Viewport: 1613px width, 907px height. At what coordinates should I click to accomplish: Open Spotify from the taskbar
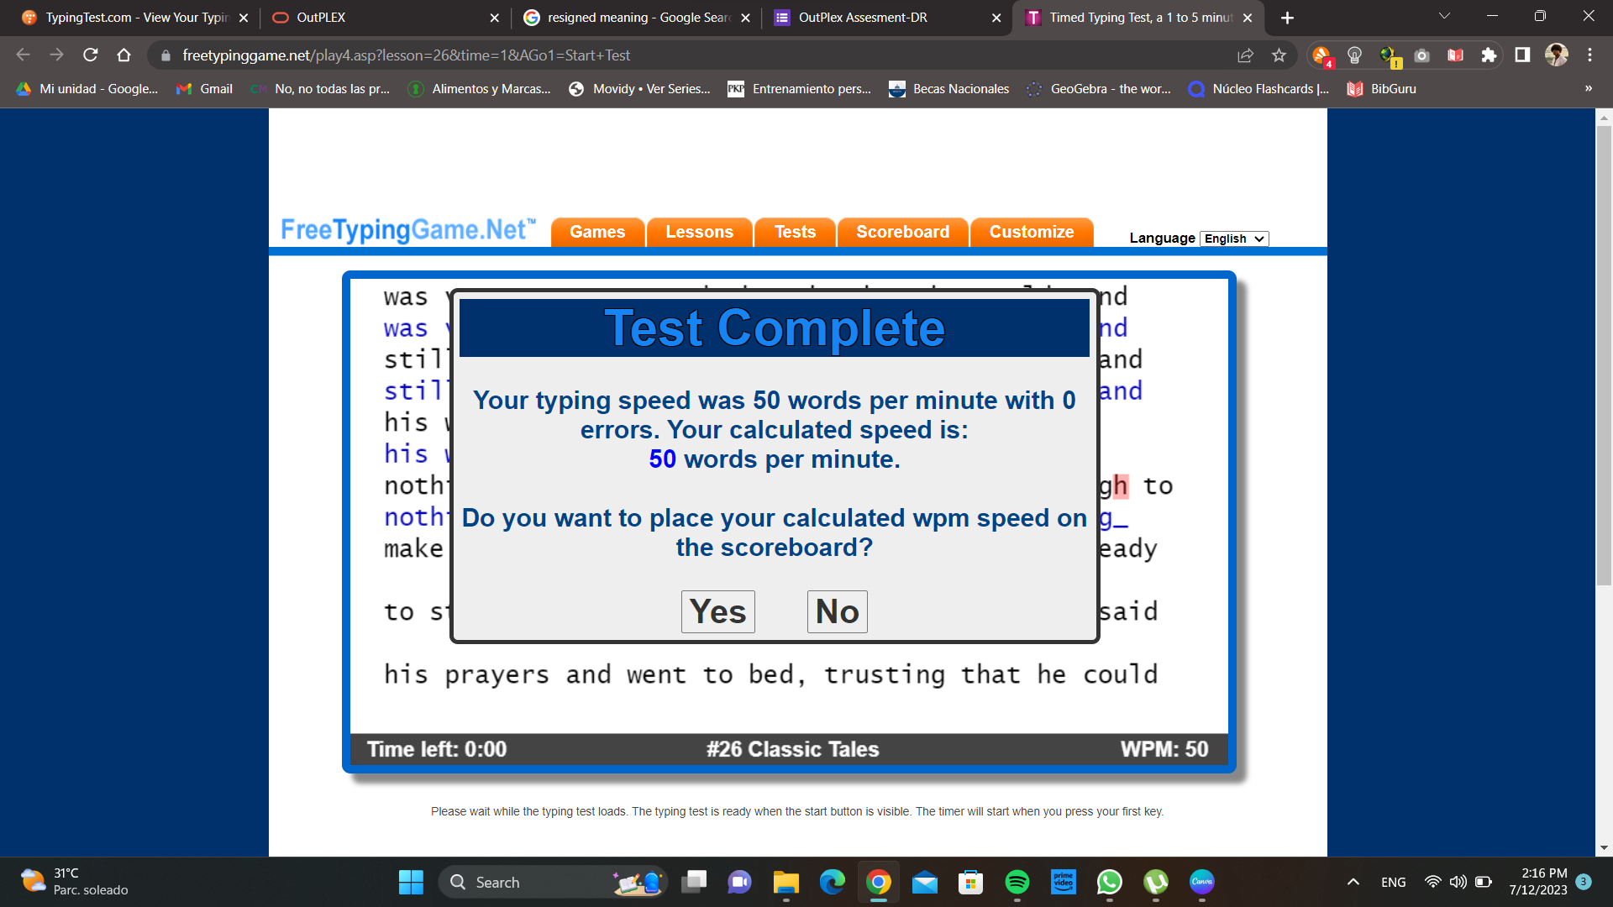(1017, 882)
